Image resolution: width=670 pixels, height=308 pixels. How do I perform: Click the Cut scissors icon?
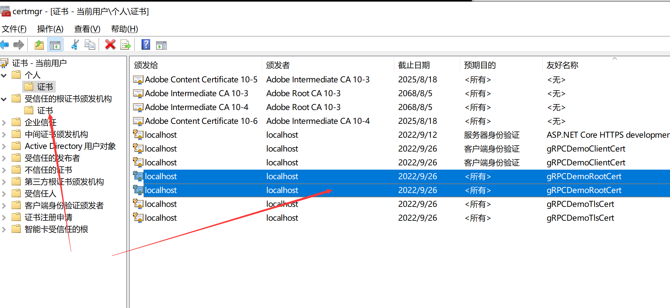75,44
